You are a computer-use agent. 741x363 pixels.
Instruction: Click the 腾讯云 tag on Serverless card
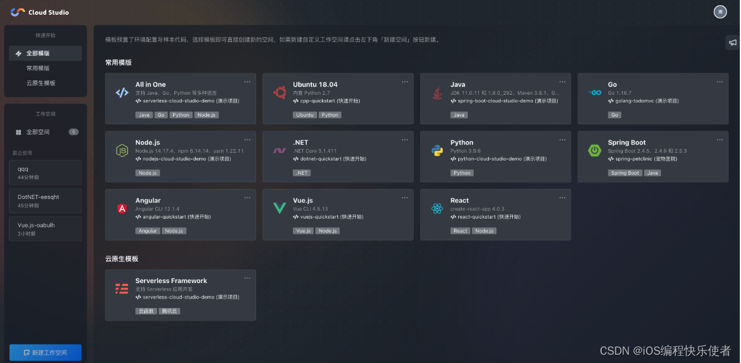[x=169, y=311]
